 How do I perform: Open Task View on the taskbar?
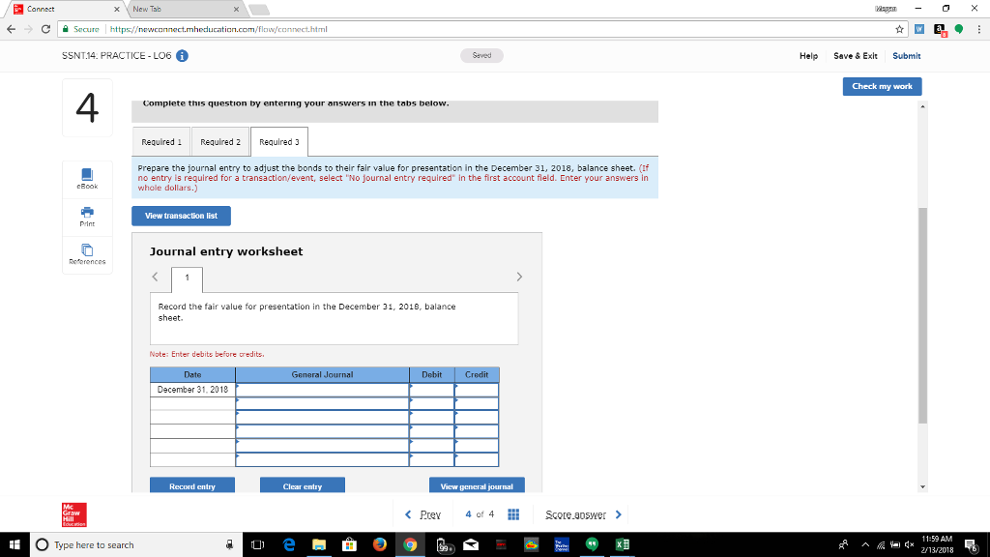pyautogui.click(x=257, y=544)
